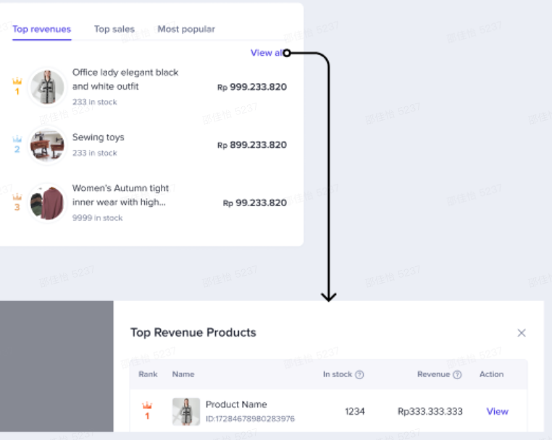The height and width of the screenshot is (440, 552).
Task: Select the Office lady elegant outfit title
Action: (125, 79)
